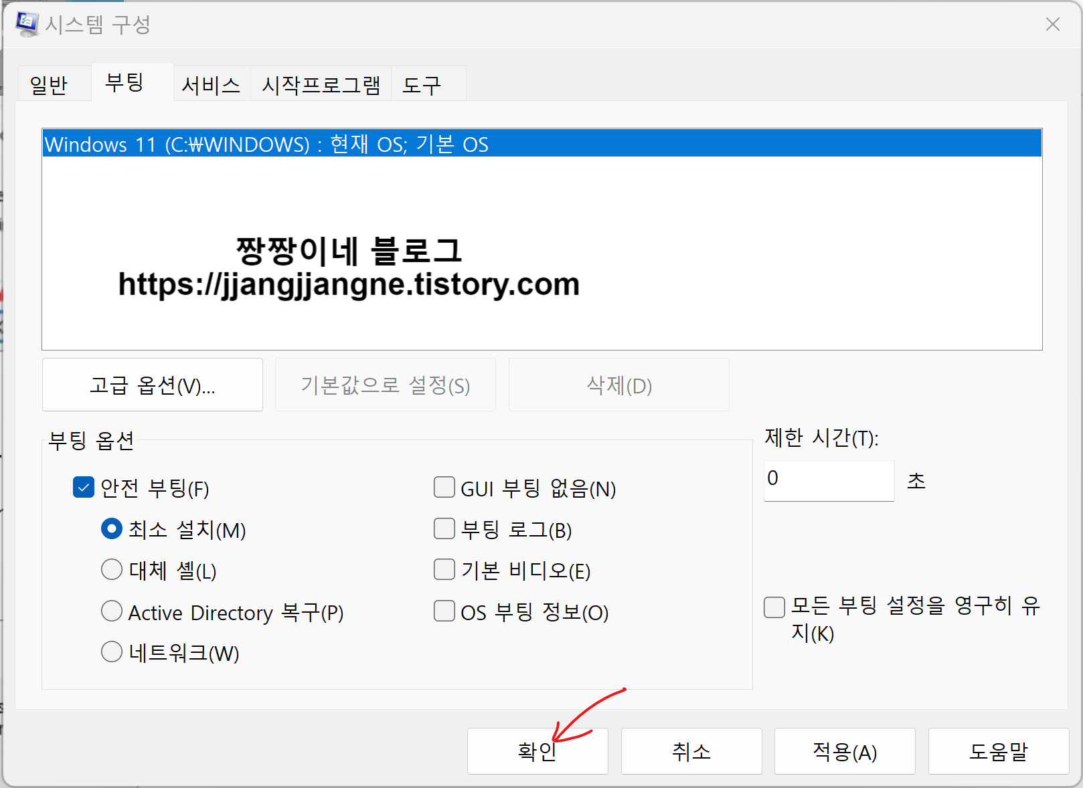This screenshot has height=788, width=1083.
Task: Apply changes with 적용(A) button
Action: click(x=845, y=751)
